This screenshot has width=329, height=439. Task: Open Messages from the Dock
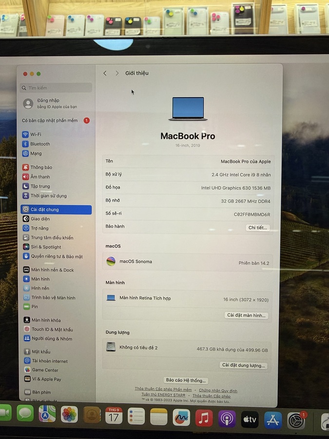(25, 413)
